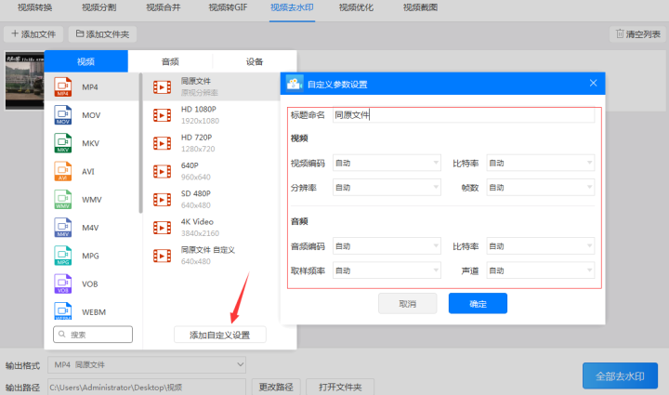The image size is (669, 395).
Task: Click film icon for 同原文件 自定义 preset
Action: pyautogui.click(x=162, y=256)
